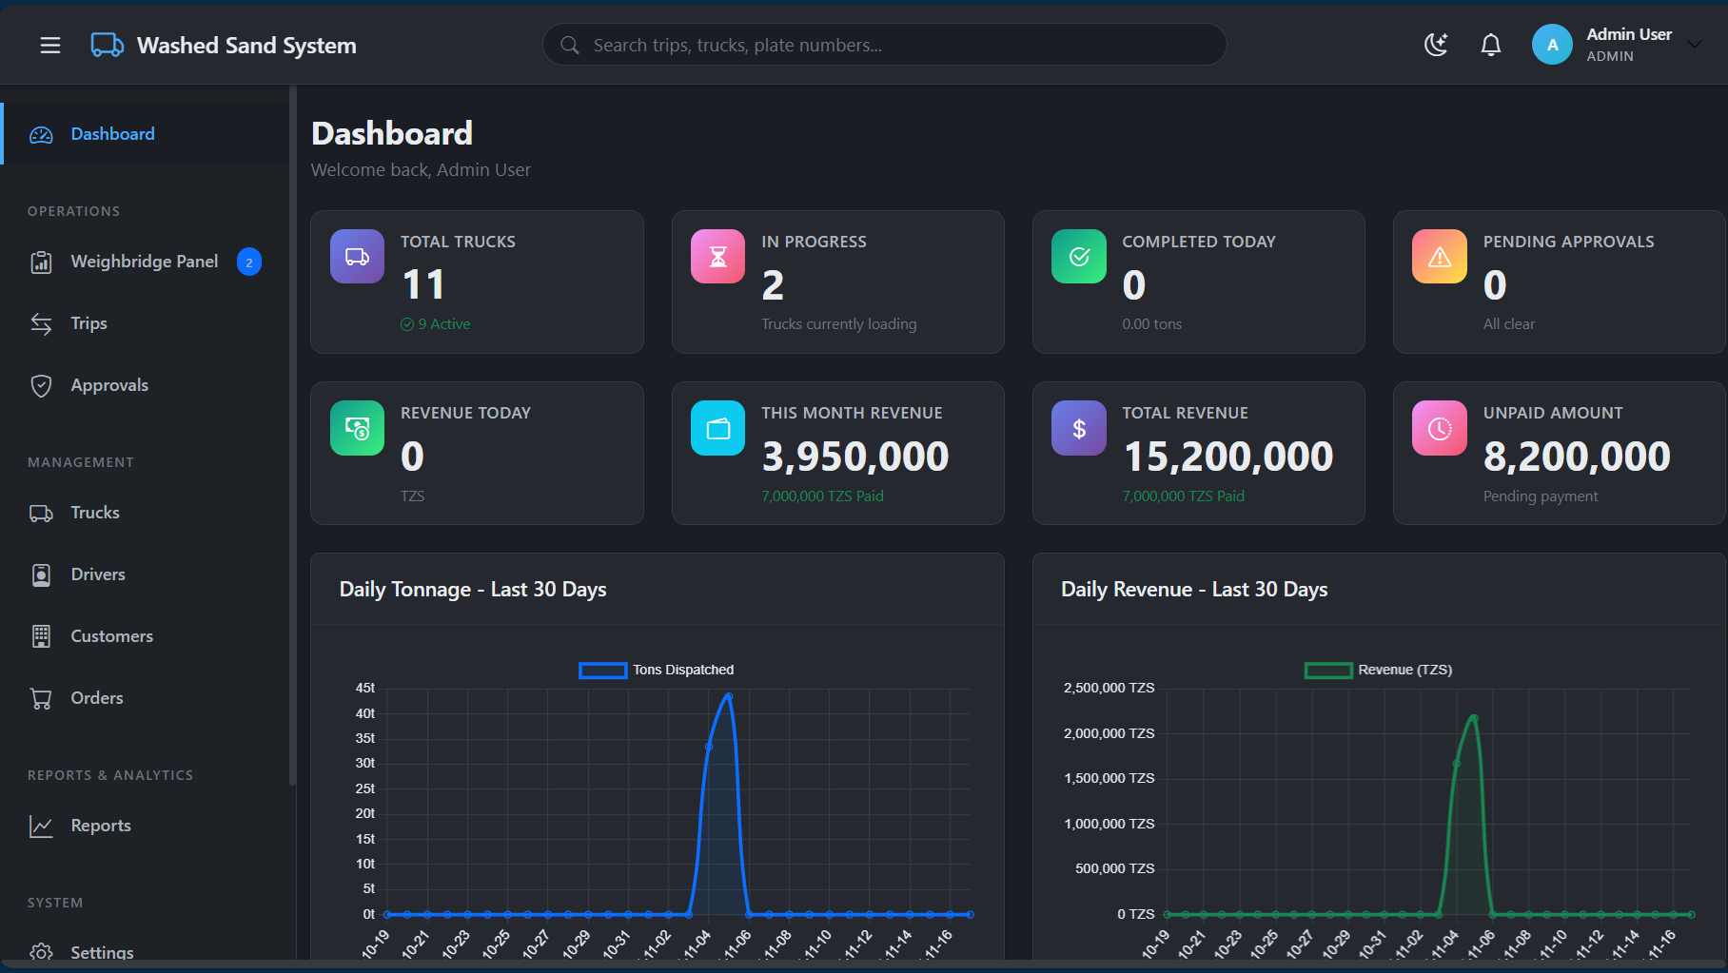Open notifications bell icon
This screenshot has height=973, width=1728.
(x=1491, y=45)
